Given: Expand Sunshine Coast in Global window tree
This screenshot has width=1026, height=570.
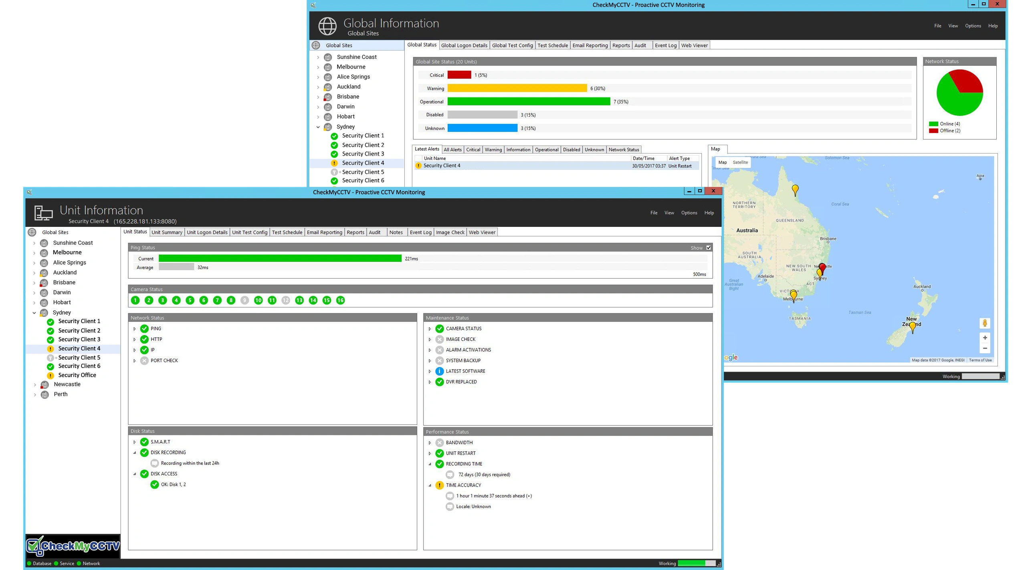Looking at the screenshot, I should tap(318, 57).
